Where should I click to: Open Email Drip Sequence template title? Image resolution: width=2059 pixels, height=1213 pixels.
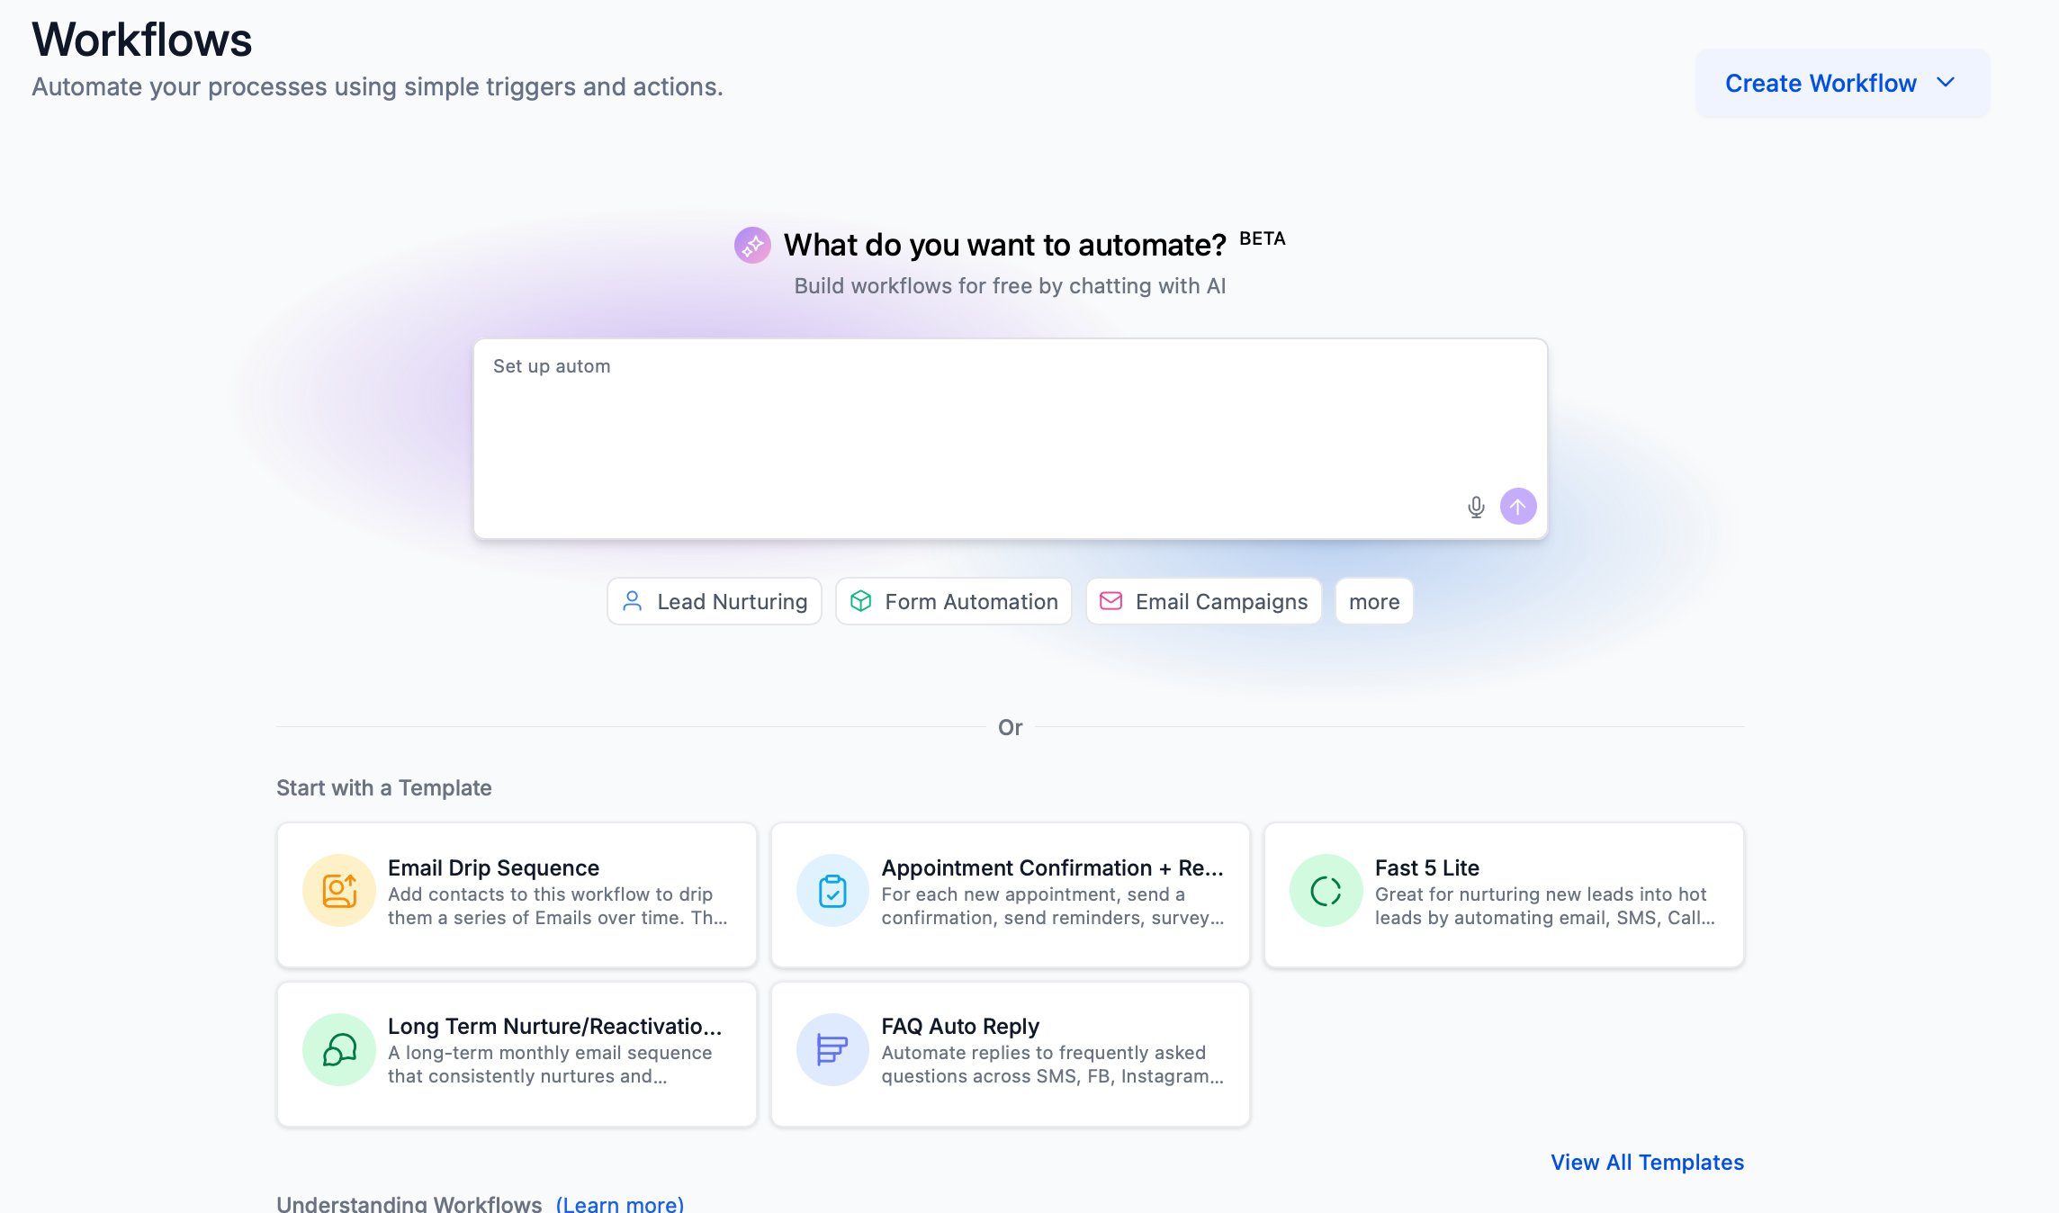493,867
